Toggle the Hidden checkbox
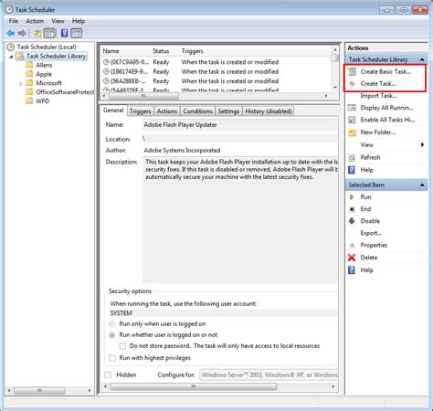Viewport: 433px width, 411px height. (x=108, y=374)
